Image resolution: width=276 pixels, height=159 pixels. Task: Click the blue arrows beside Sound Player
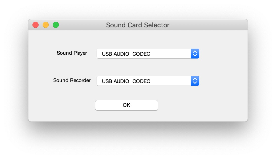click(x=195, y=54)
